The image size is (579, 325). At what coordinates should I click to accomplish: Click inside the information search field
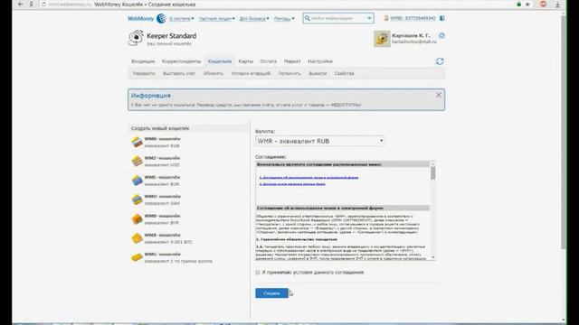[337, 18]
